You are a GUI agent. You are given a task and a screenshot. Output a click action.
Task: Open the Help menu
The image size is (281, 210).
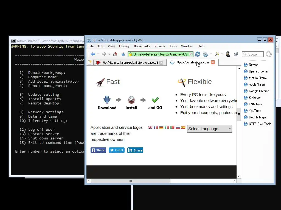pyautogui.click(x=201, y=46)
